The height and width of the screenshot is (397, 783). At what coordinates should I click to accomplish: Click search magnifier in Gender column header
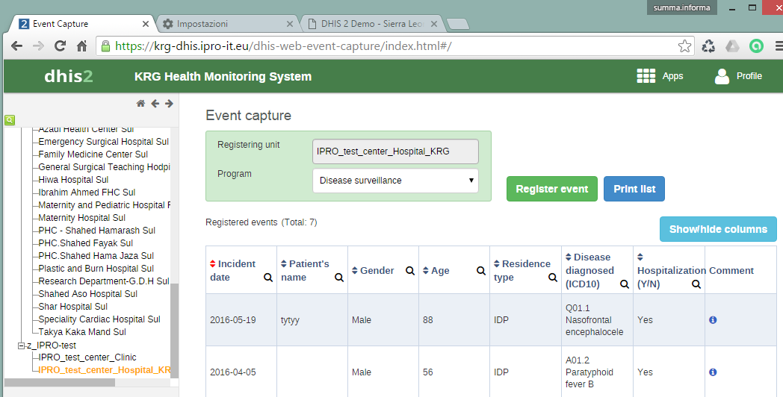pyautogui.click(x=409, y=271)
